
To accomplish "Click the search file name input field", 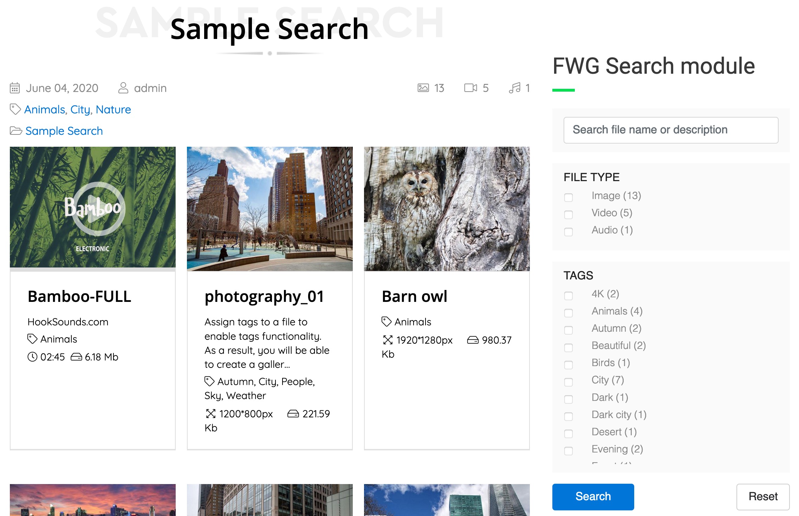I will (670, 130).
